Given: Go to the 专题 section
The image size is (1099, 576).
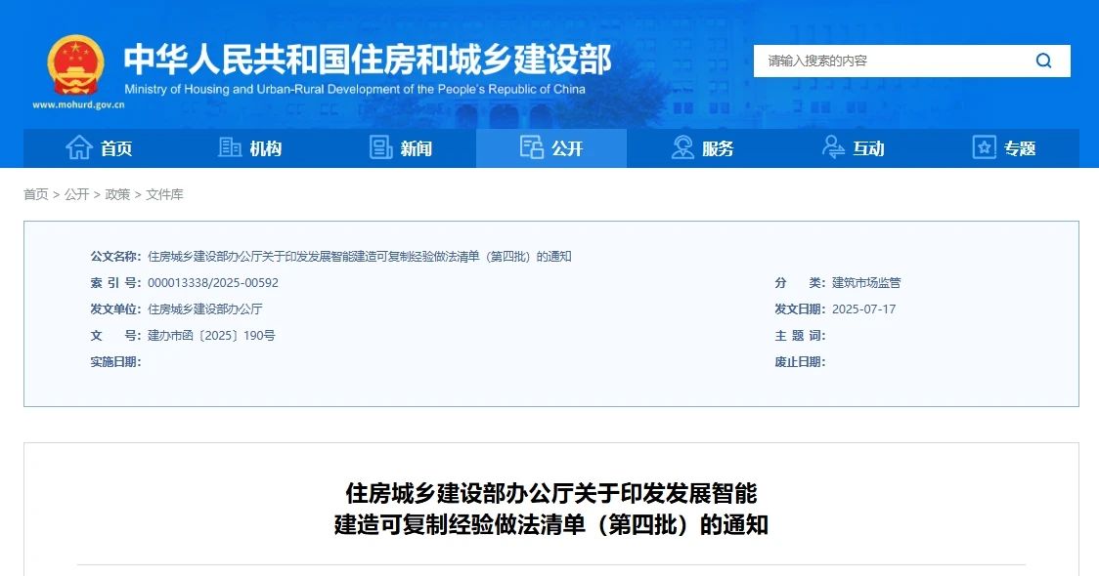Looking at the screenshot, I should 1019,148.
